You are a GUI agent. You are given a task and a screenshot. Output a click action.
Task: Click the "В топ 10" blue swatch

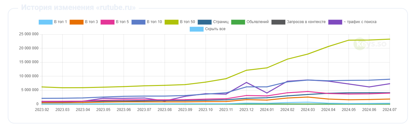tap(138, 22)
